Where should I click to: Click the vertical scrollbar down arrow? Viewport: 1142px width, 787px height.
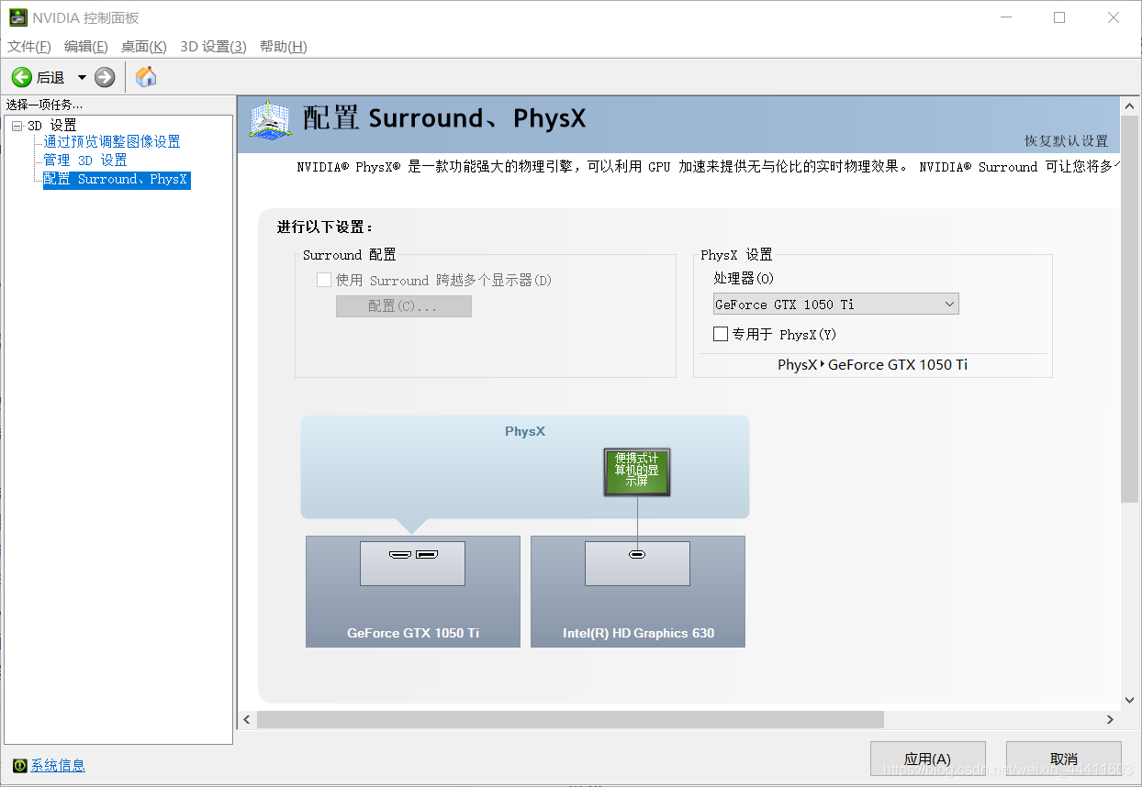[1129, 699]
